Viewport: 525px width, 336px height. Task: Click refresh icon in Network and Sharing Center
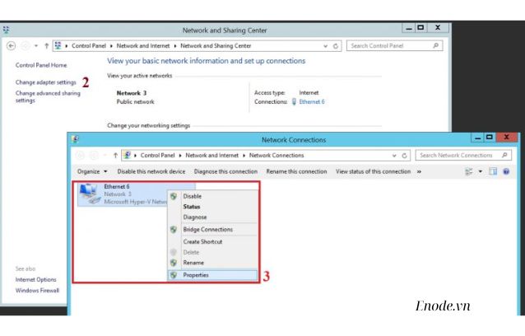(x=337, y=45)
